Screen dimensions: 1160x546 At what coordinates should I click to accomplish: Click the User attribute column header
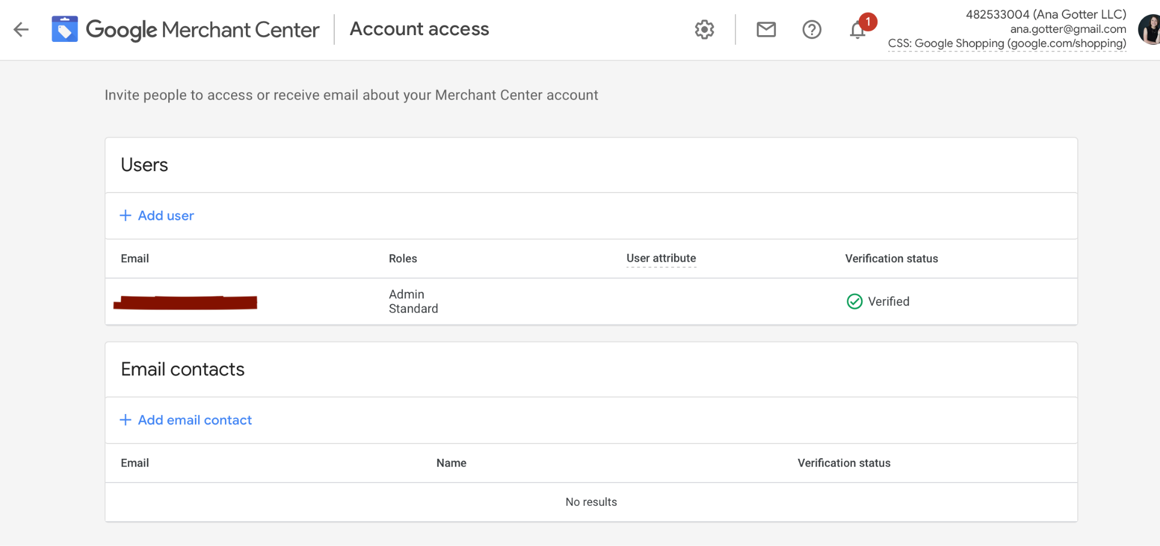click(x=661, y=258)
